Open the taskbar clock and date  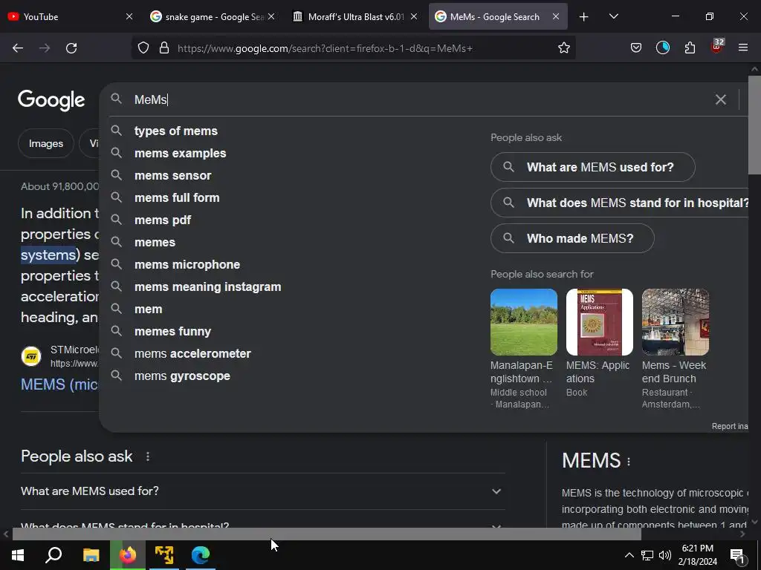(697, 555)
